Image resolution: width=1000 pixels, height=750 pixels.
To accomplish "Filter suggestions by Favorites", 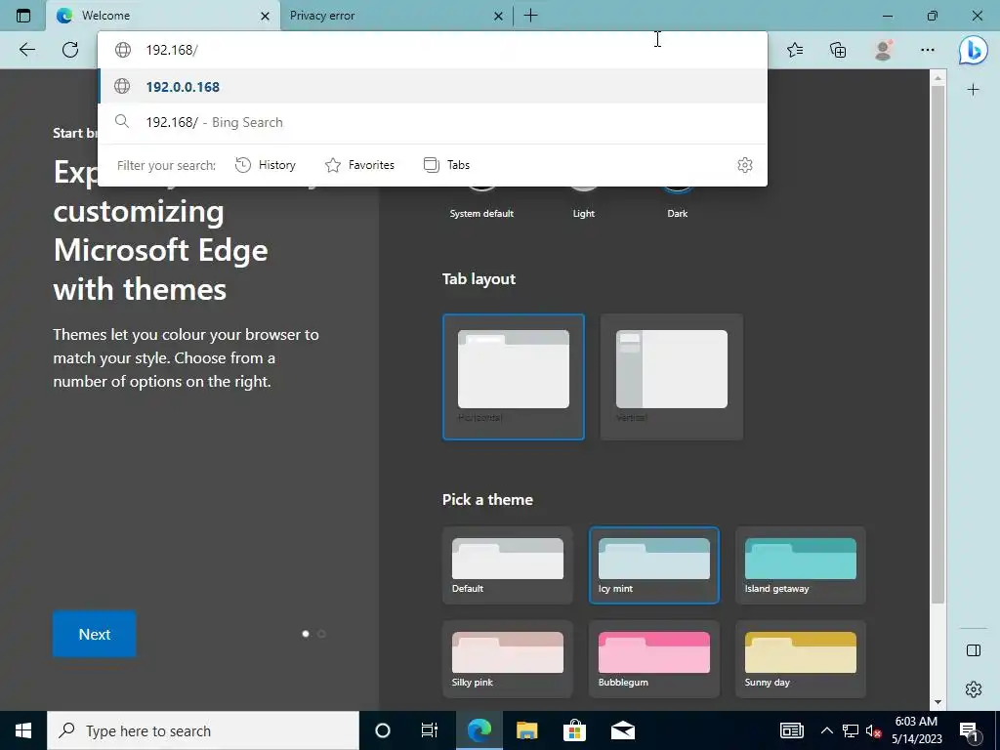I will (x=359, y=165).
